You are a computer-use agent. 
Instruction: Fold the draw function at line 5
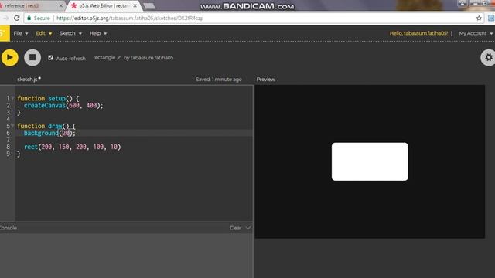12,126
